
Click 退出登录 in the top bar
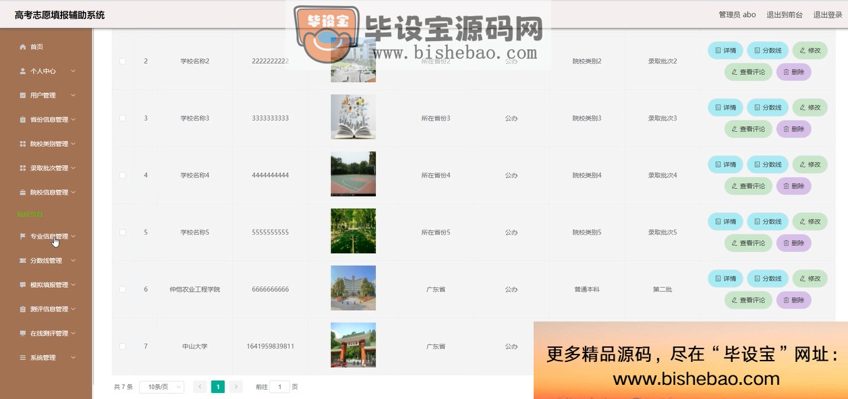click(827, 15)
